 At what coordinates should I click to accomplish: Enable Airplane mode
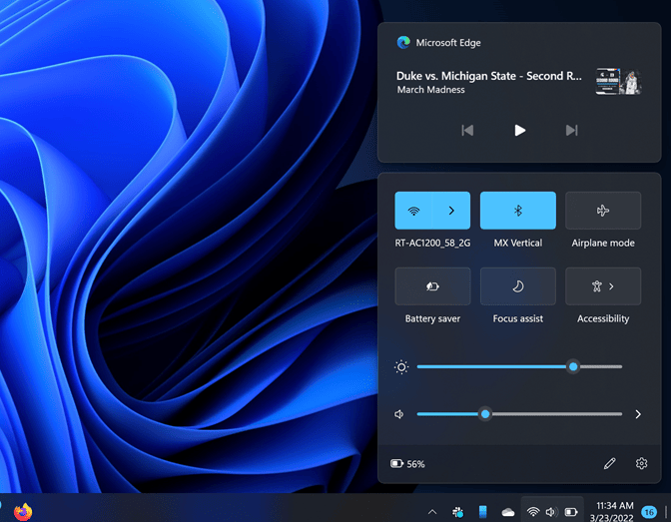click(x=603, y=211)
